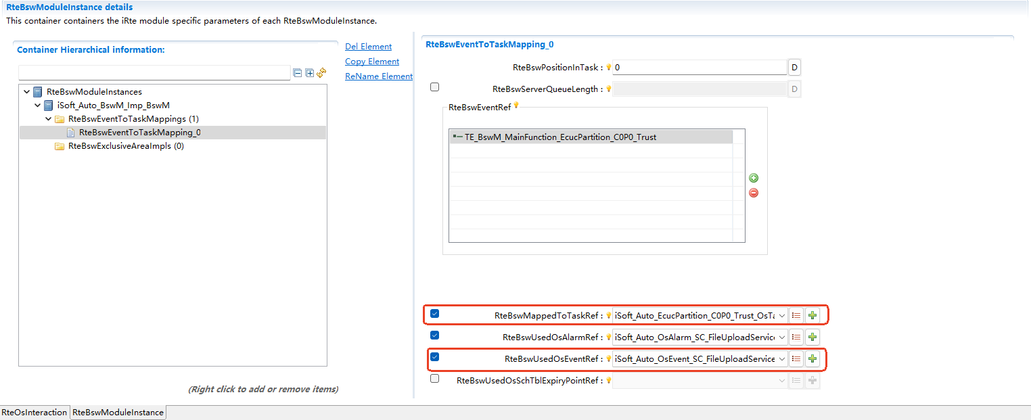Open list picker for RteBswUsedOsEventRef
Viewport: 1031px width, 420px height.
pyautogui.click(x=797, y=358)
